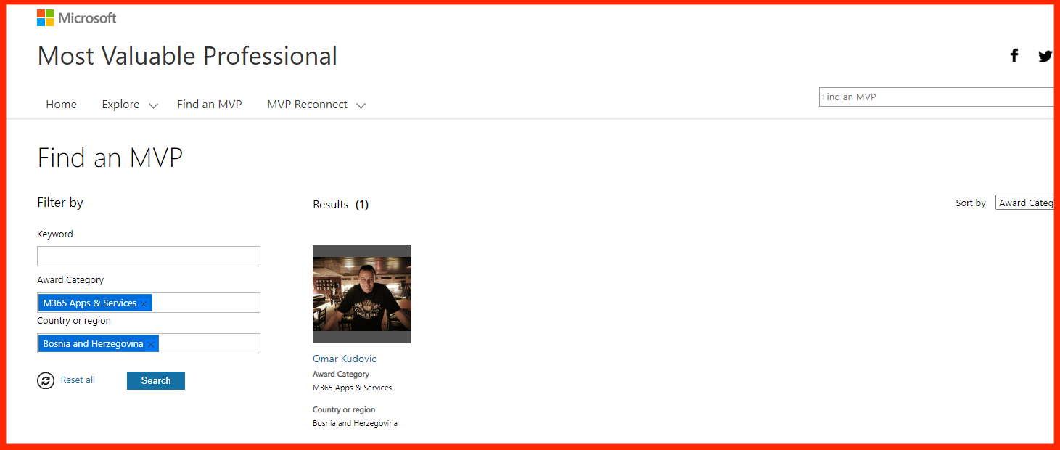Open the Facebook social icon
This screenshot has width=1060, height=450.
point(1014,55)
